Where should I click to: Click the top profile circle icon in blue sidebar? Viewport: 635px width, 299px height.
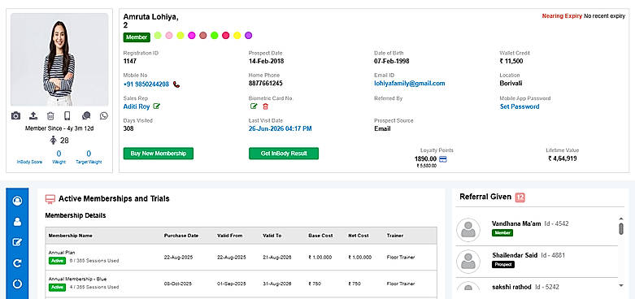click(17, 201)
